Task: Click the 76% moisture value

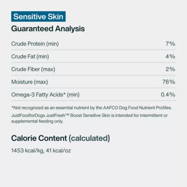Action: [169, 82]
